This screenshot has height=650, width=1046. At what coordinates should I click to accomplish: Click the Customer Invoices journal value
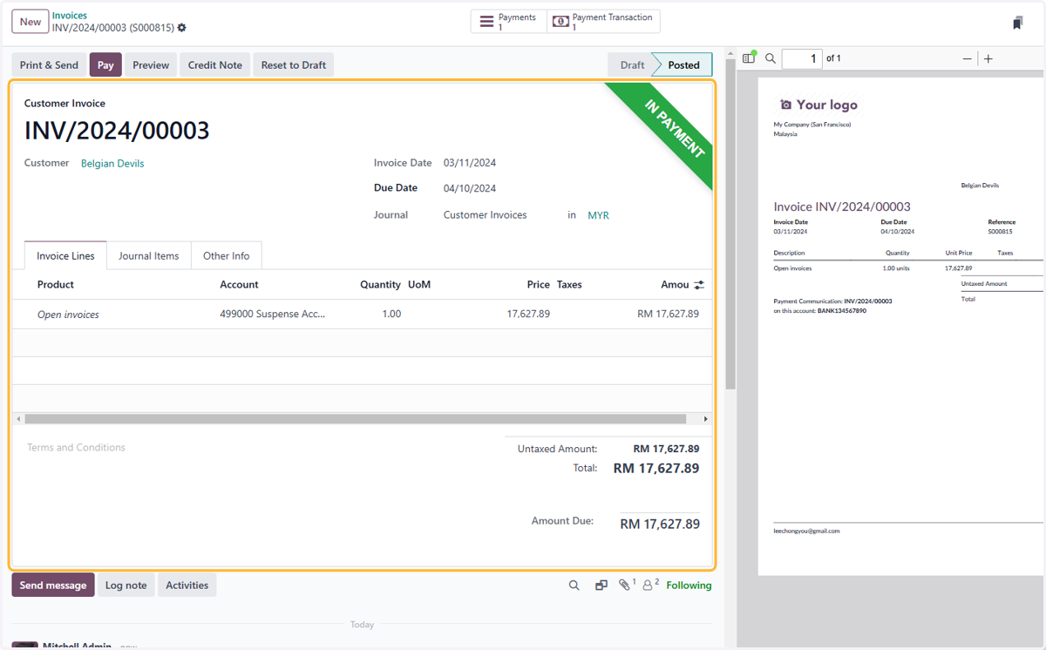[x=485, y=215]
